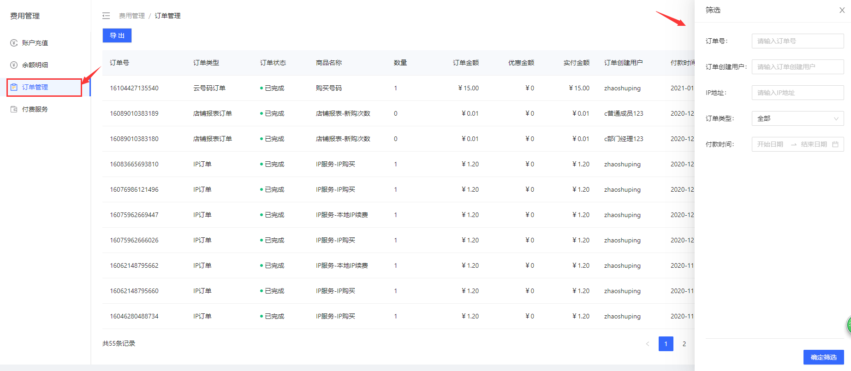
Task: Click the 账户充值 yuan icon in sidebar
Action: 14,43
